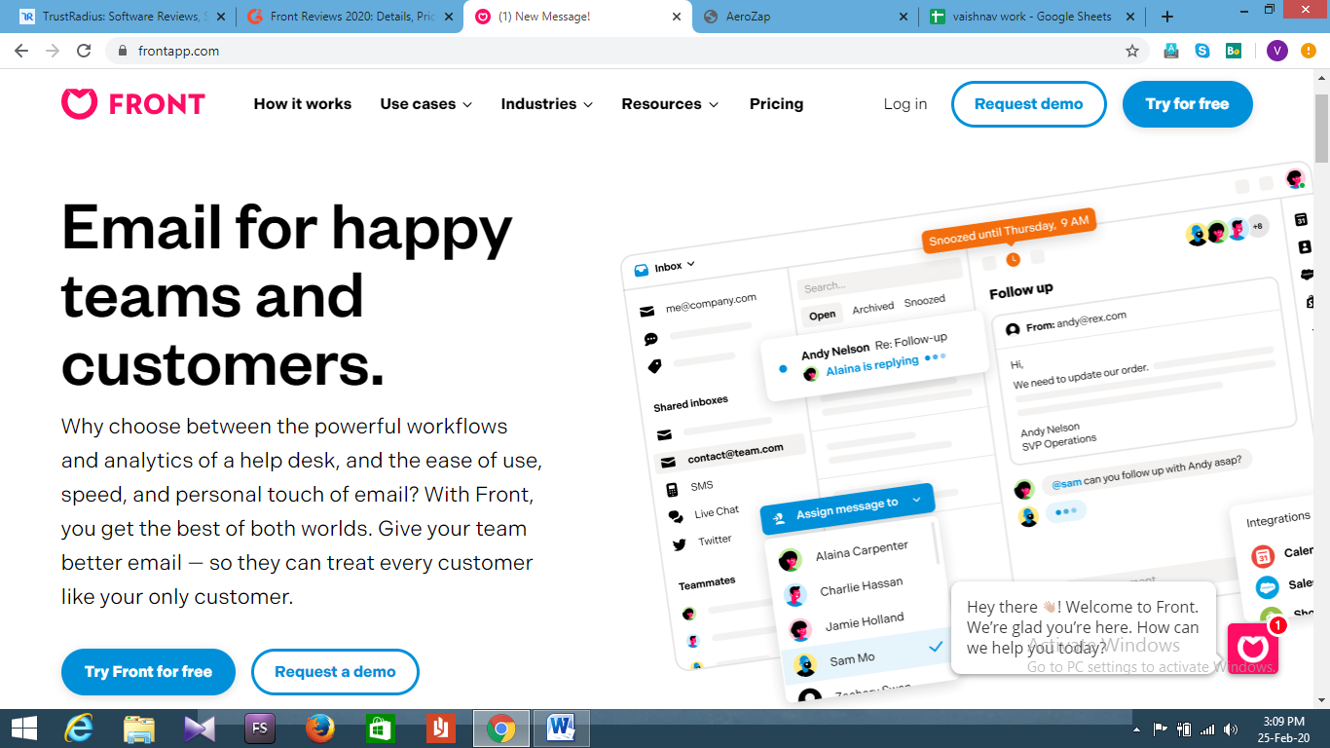Go back to the previous page
1330x748 pixels.
click(x=21, y=51)
